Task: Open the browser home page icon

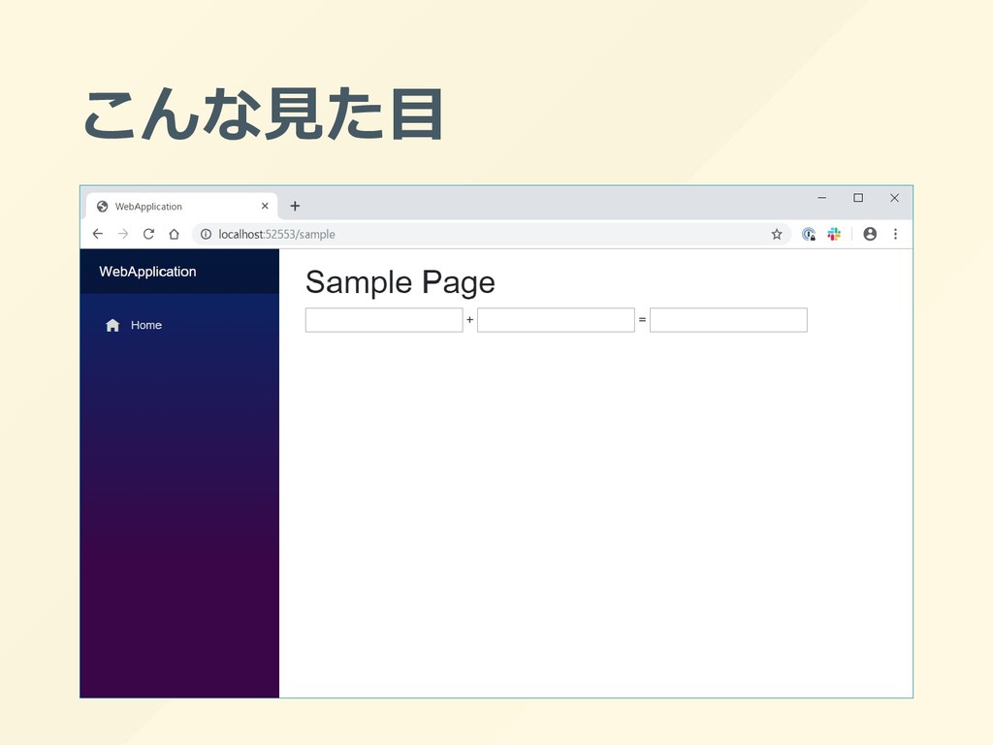Action: [175, 234]
